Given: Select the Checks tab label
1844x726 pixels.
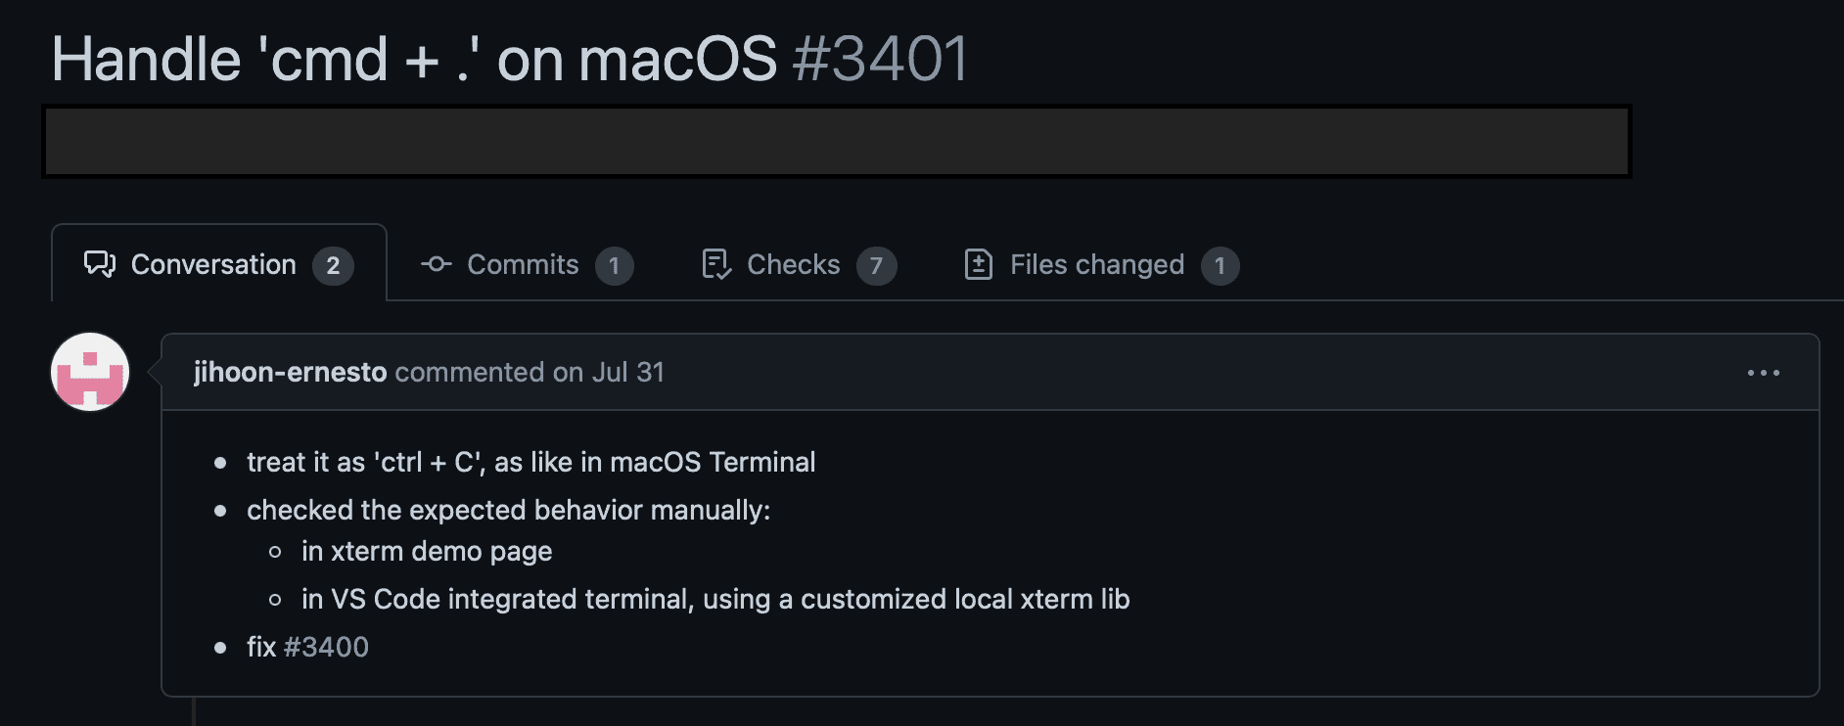Looking at the screenshot, I should pyautogui.click(x=793, y=264).
